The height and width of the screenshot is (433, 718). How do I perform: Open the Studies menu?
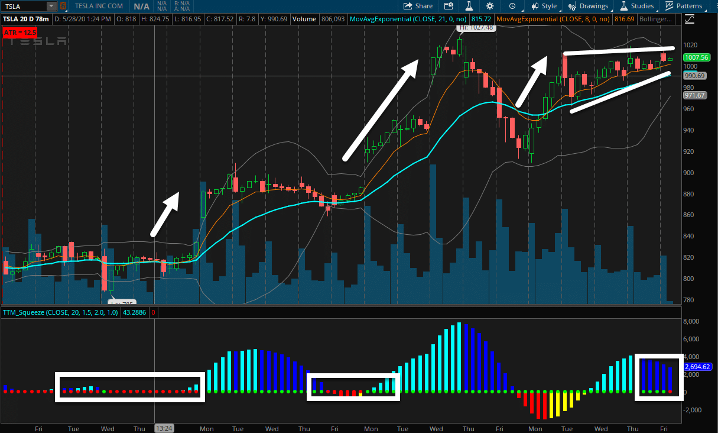636,6
